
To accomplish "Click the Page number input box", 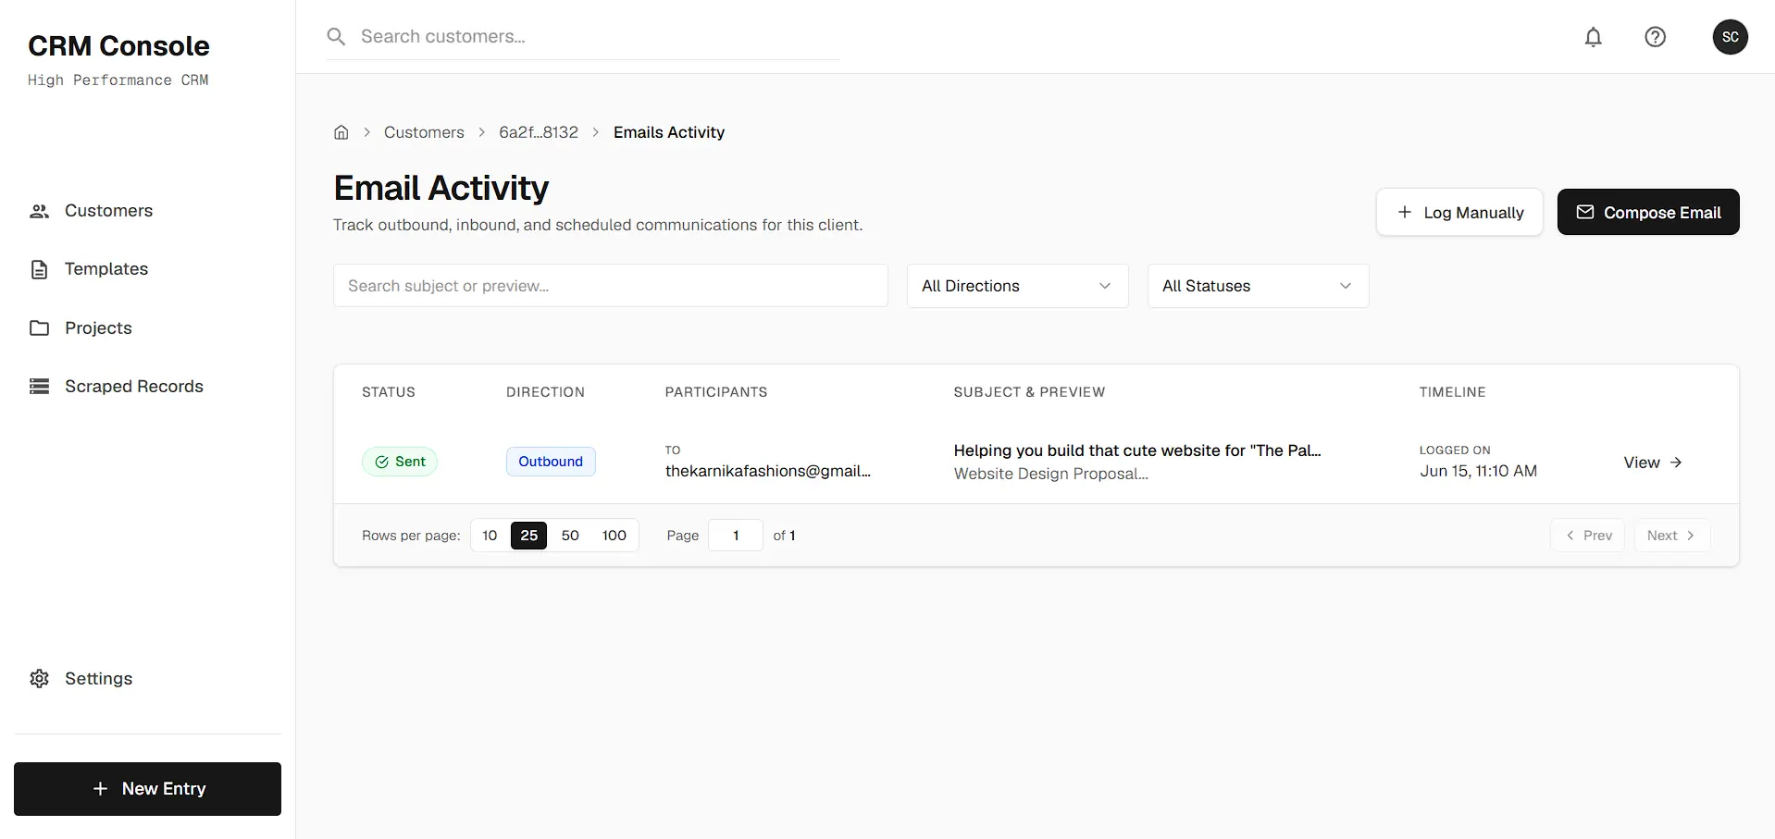I will pyautogui.click(x=736, y=536).
